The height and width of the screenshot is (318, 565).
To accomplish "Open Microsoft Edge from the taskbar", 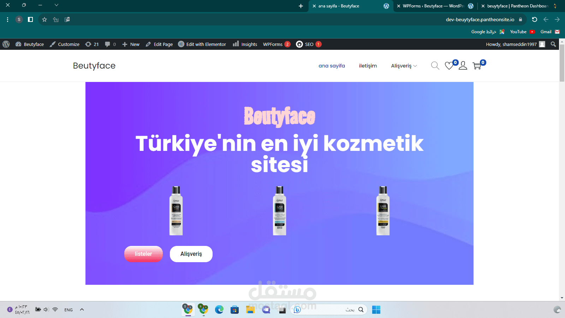I will point(219,310).
